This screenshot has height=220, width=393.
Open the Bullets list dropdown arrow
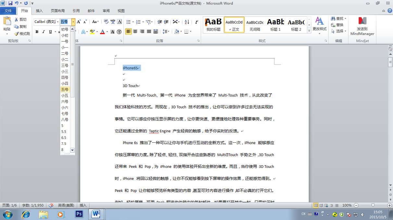(x=133, y=22)
